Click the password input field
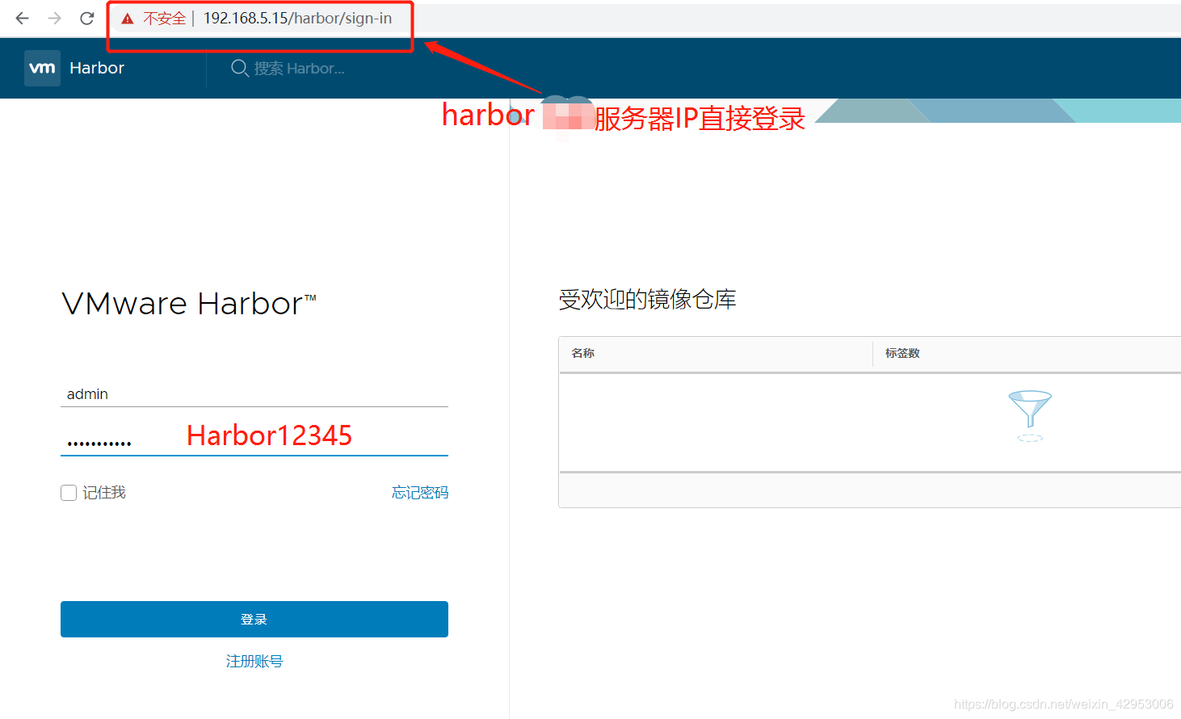This screenshot has width=1181, height=719. [254, 441]
